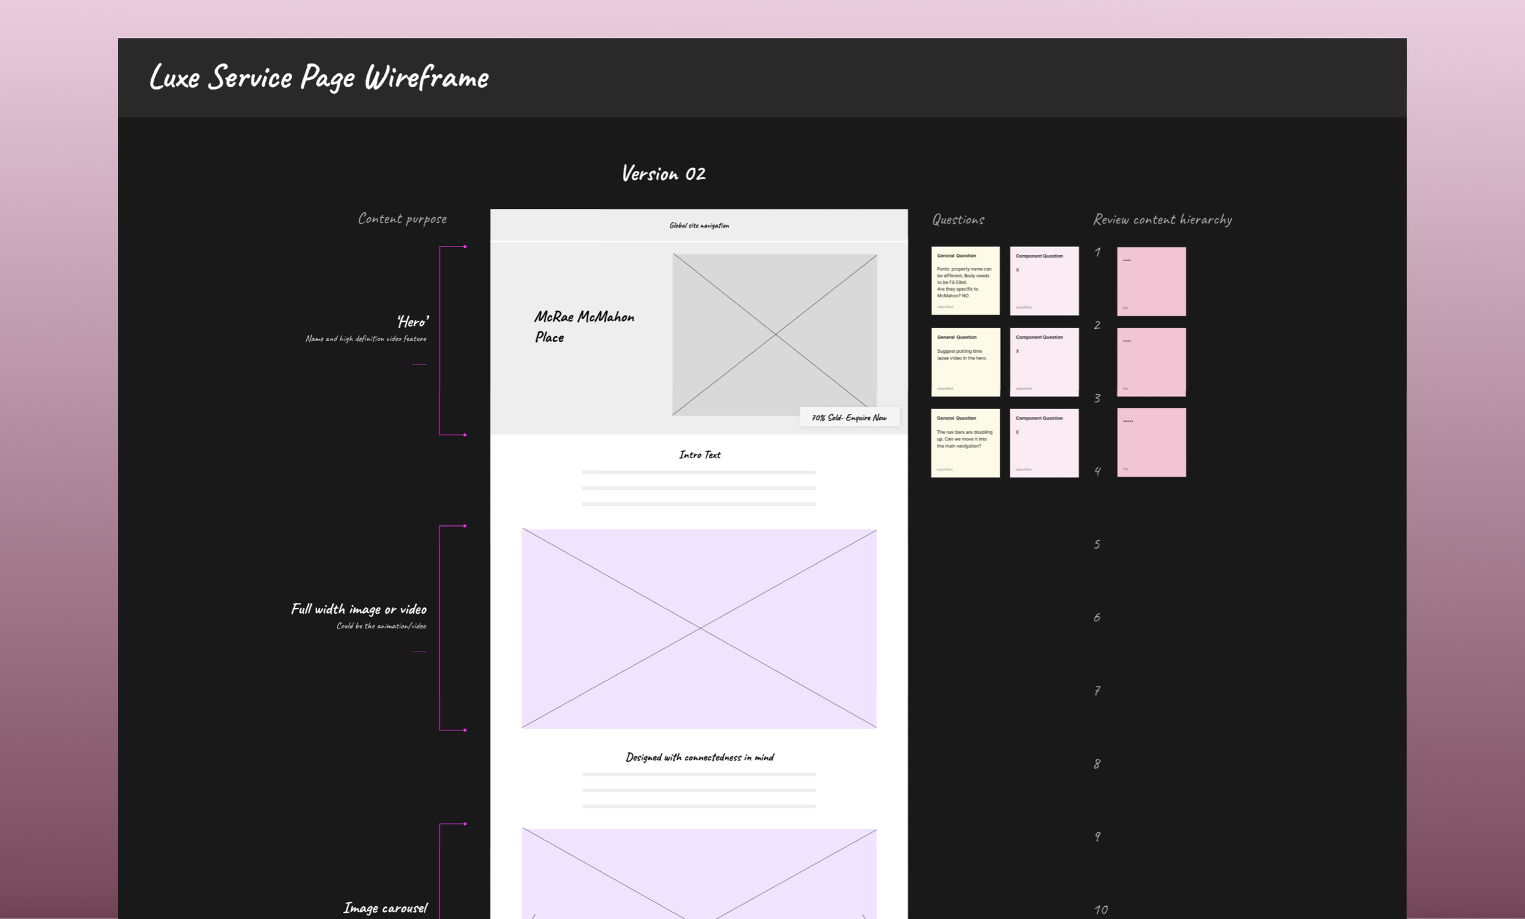Click the "Luxe Service Page Wireframe" board title
This screenshot has height=919, width=1525.
[318, 77]
